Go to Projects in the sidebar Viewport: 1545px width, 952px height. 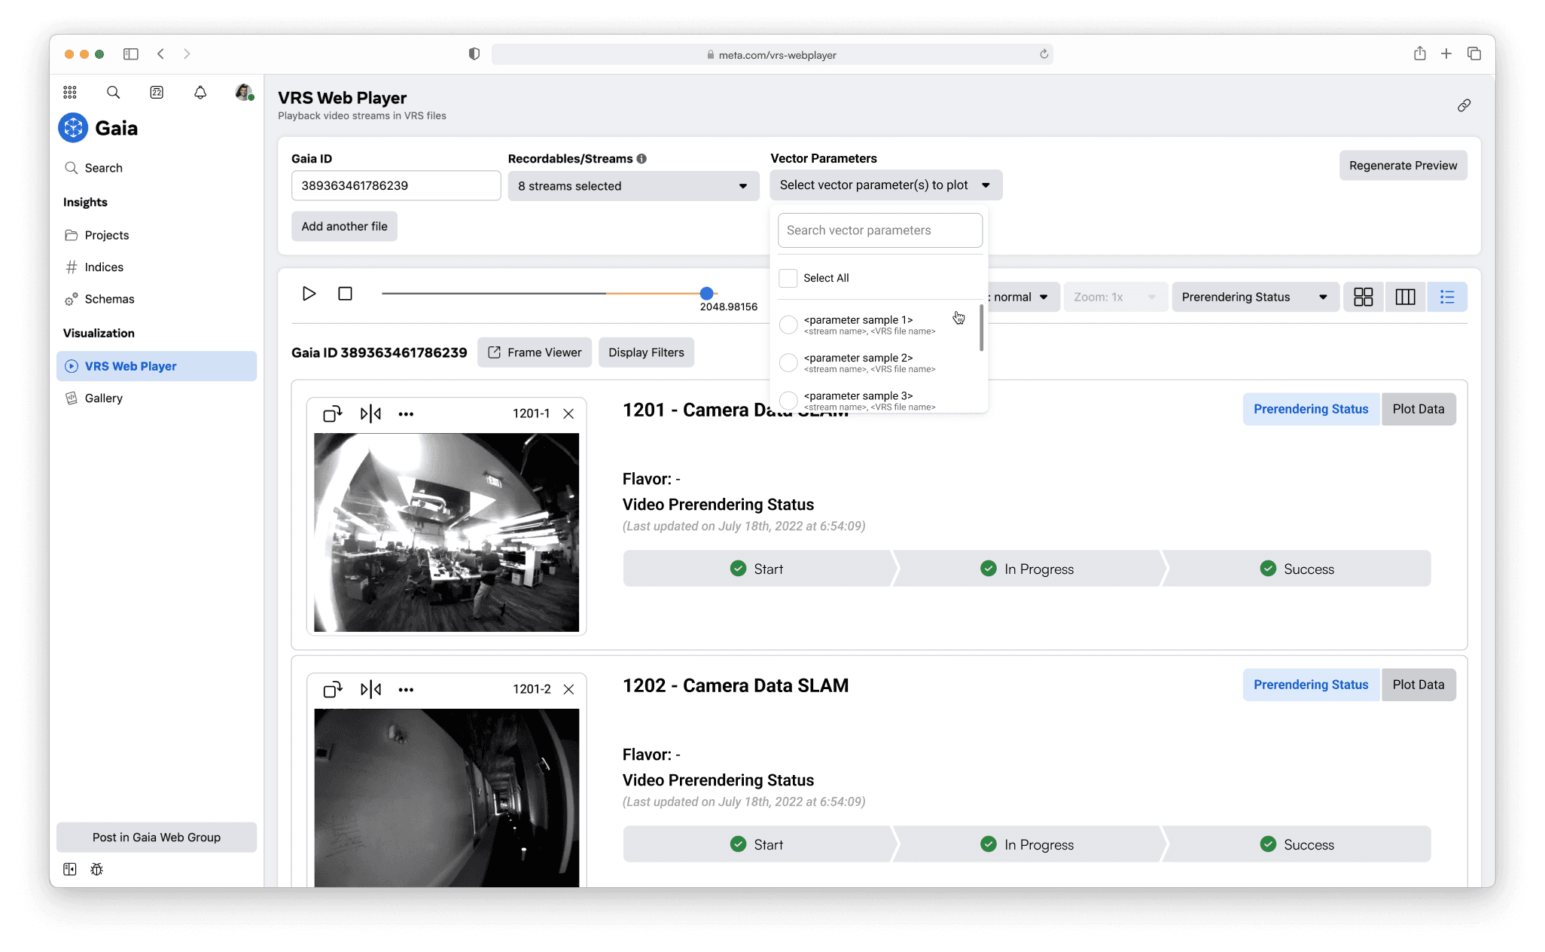coord(107,235)
